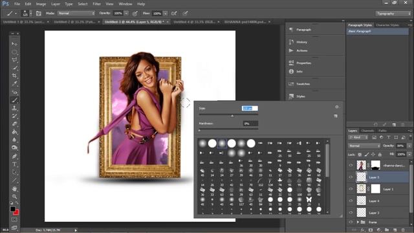Open brush Mode dropdown in options bar

pos(76,13)
